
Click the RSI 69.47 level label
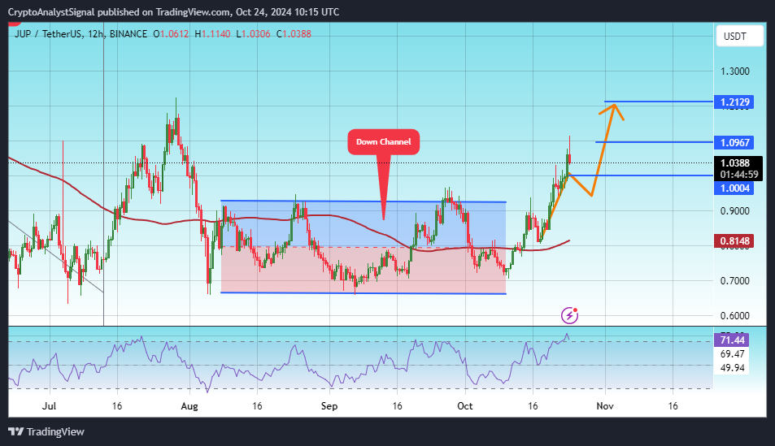point(733,353)
